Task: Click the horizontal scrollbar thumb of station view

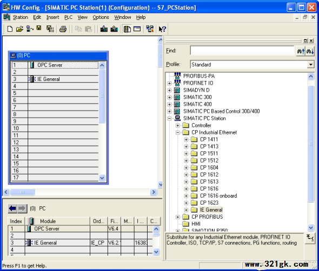Action: coord(22,192)
